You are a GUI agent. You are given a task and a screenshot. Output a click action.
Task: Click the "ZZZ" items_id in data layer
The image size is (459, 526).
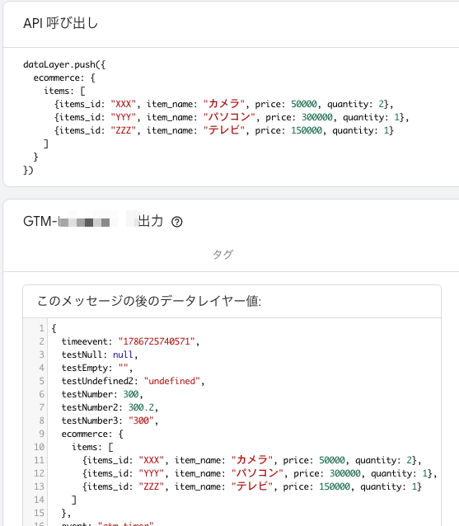click(152, 486)
